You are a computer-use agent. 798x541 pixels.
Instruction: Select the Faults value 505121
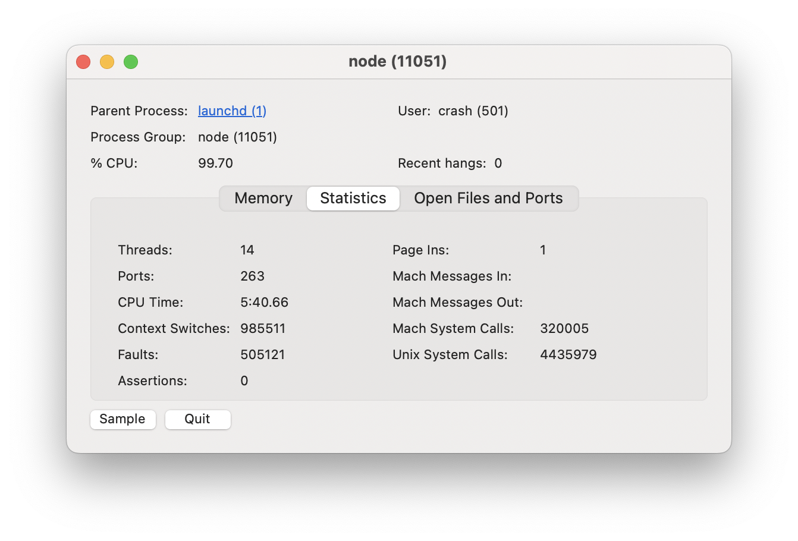pos(262,354)
